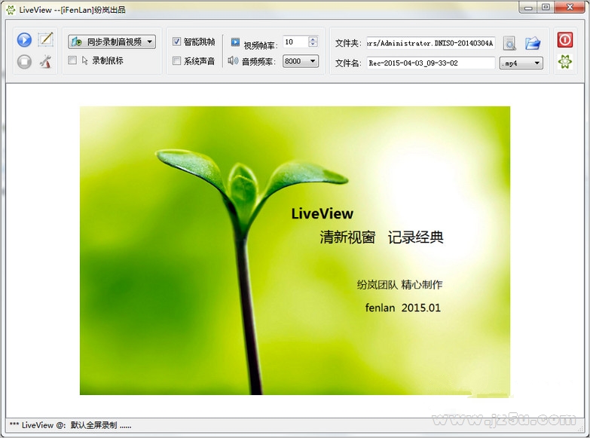Screen dimensions: 590x438
Task: Click the 文件夹 path input field
Action: pos(431,43)
